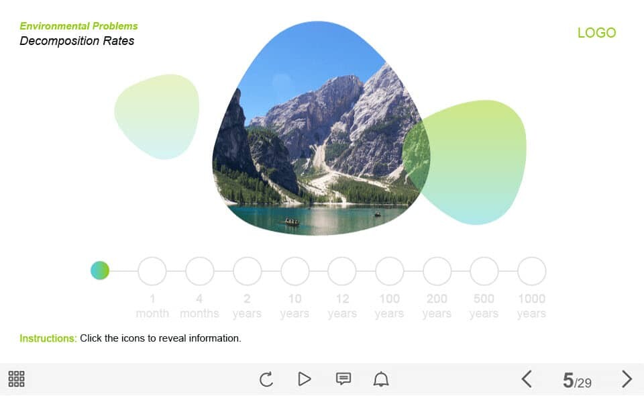Click the slide counter 5/29
Image resolution: width=644 pixels, height=396 pixels.
pyautogui.click(x=577, y=381)
